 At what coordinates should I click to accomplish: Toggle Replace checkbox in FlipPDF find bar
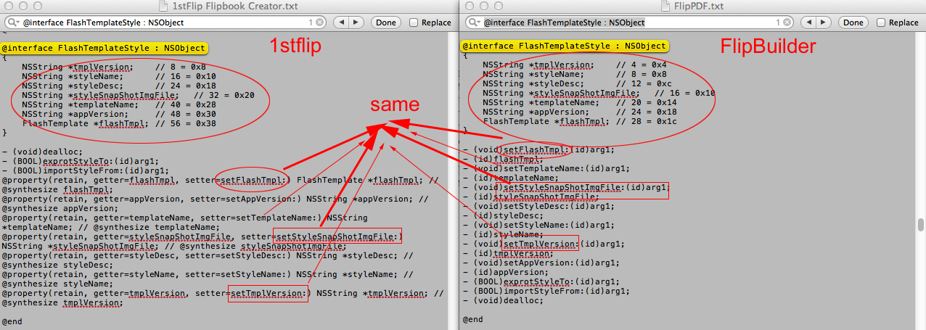881,22
